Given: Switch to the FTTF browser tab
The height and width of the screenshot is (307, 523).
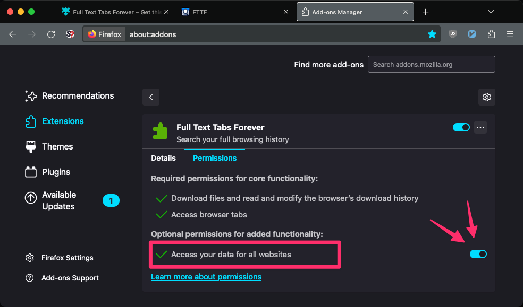Looking at the screenshot, I should pyautogui.click(x=234, y=12).
